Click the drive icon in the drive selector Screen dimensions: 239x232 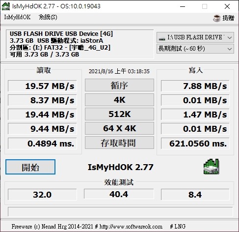[162, 39]
